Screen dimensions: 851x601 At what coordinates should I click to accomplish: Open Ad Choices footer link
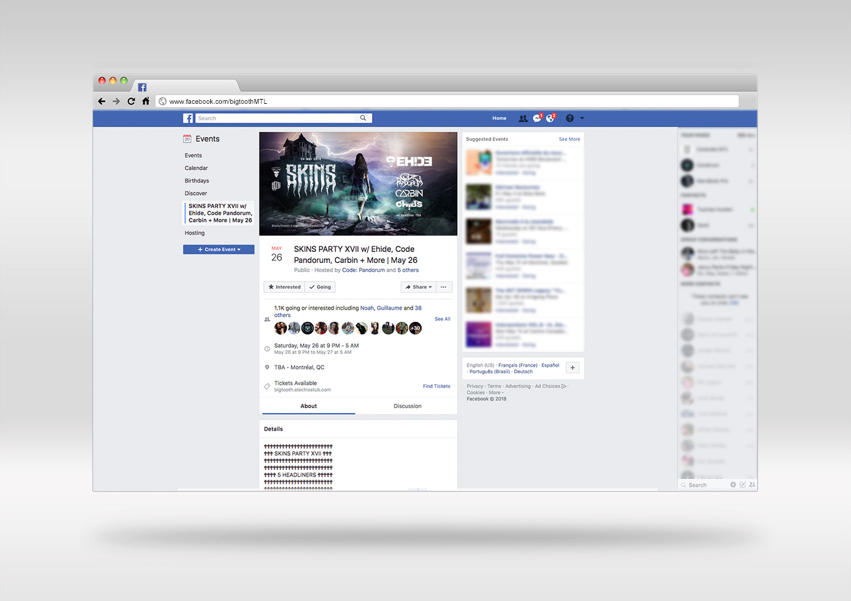point(550,386)
